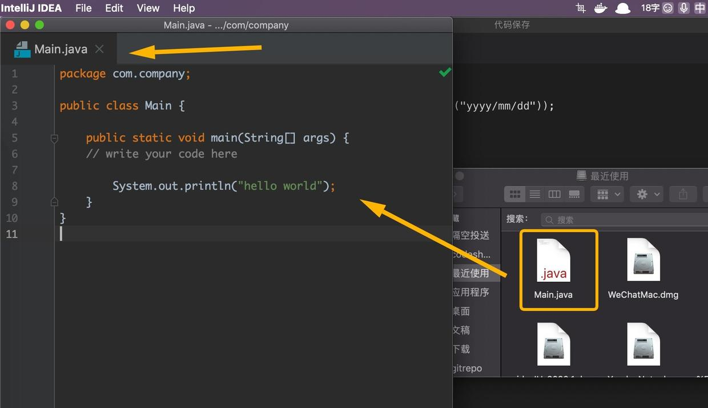Open the IntelliJ IDEA application menu

(31, 8)
